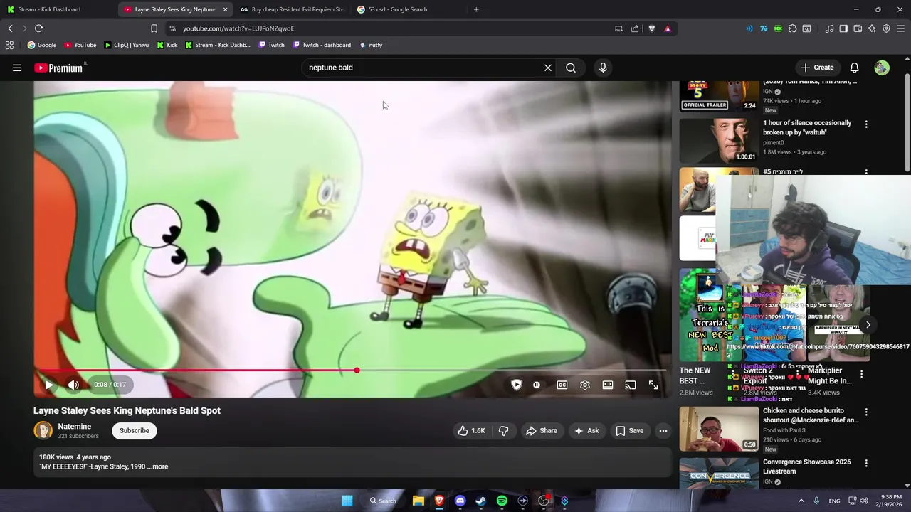Reload the page
Image resolution: width=911 pixels, height=512 pixels.
click(38, 28)
